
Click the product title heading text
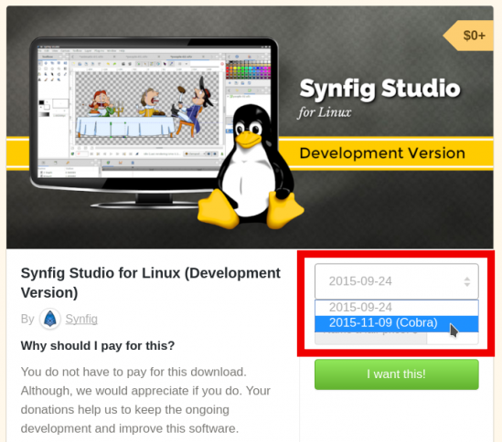pos(151,283)
